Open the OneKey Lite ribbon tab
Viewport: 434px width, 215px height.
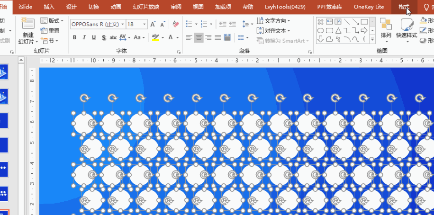[x=369, y=7]
